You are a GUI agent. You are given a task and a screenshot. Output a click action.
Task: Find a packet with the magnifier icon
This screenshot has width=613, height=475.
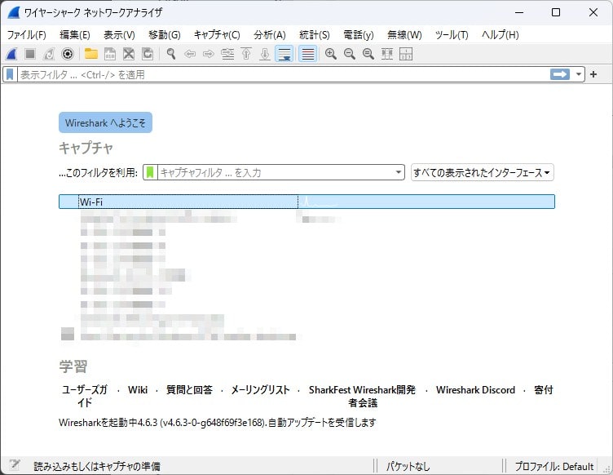171,54
